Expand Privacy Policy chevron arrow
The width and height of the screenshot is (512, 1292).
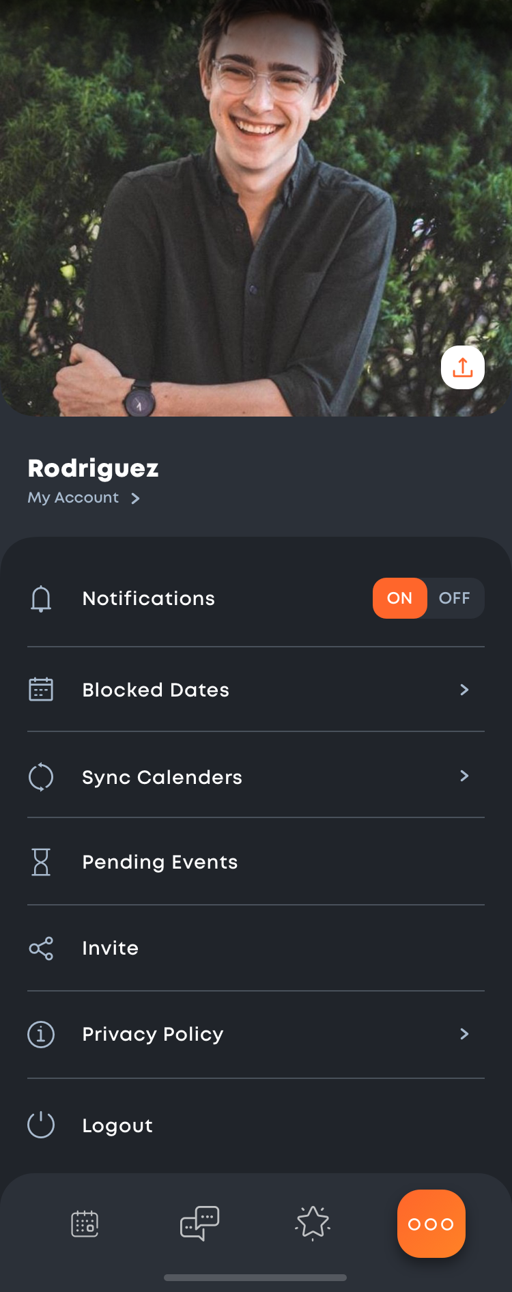pyautogui.click(x=464, y=1034)
